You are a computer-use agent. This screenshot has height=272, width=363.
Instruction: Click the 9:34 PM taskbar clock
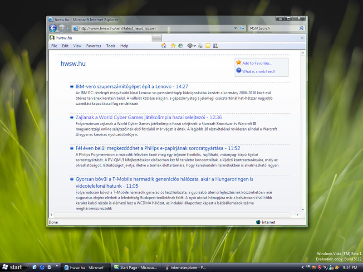(x=350, y=267)
